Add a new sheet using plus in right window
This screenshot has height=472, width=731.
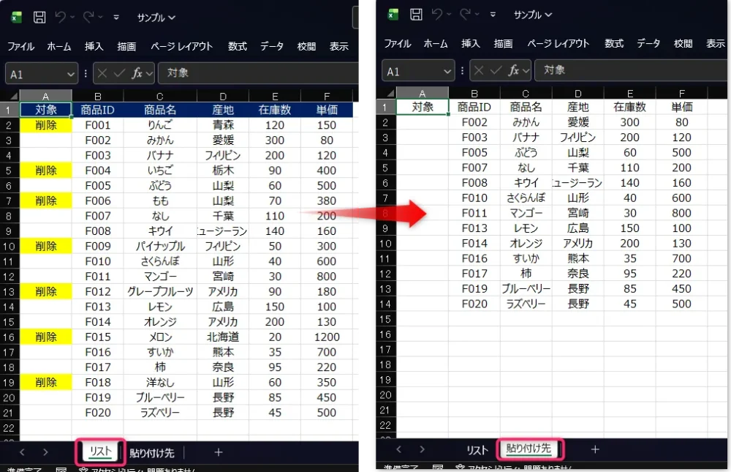[x=595, y=449]
